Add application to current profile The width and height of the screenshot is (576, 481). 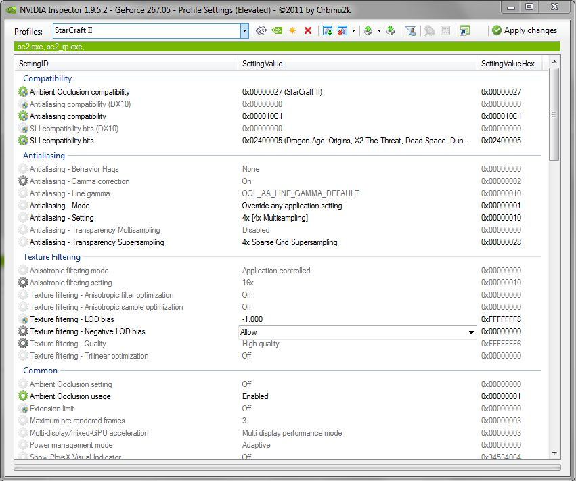tap(328, 30)
